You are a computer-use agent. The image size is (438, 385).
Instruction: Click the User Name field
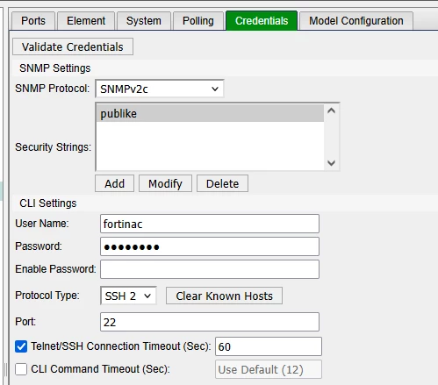point(210,224)
